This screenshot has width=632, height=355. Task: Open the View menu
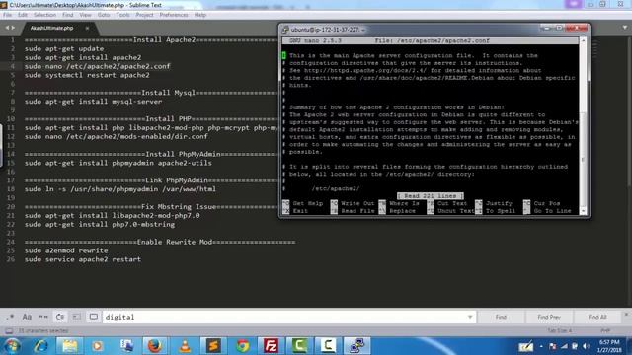point(86,15)
